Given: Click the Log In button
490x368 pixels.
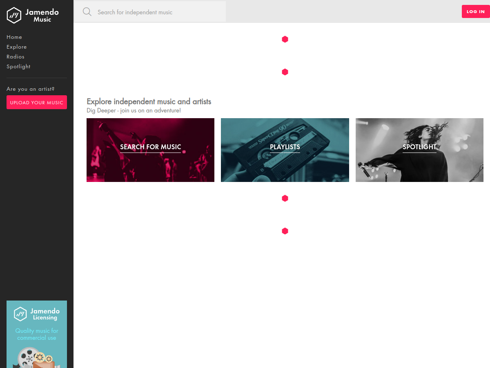Looking at the screenshot, I should [x=476, y=11].
